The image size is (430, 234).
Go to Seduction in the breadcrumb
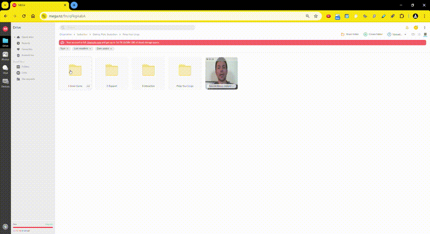click(82, 34)
